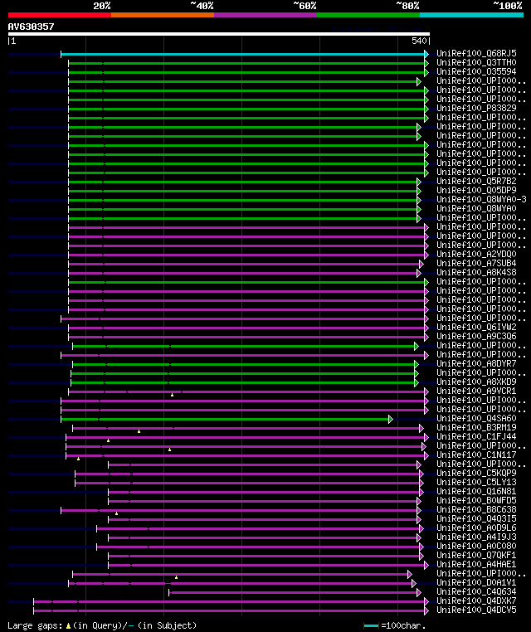Viewport: 531px width, 632px height.
Task: Select the UniRef100_A0D9L6 label
Action: [476, 527]
